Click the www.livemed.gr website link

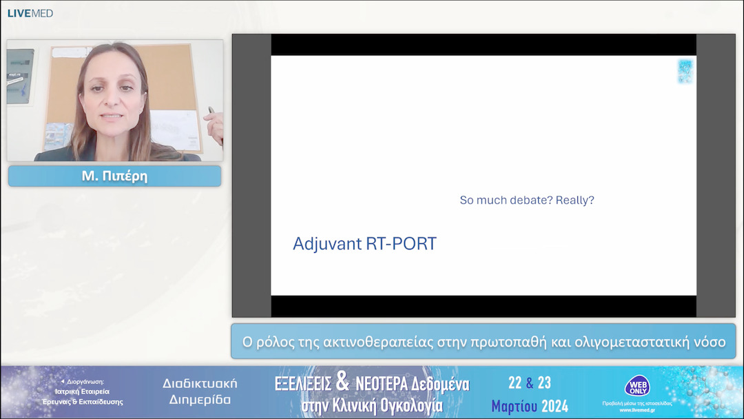[637, 411]
